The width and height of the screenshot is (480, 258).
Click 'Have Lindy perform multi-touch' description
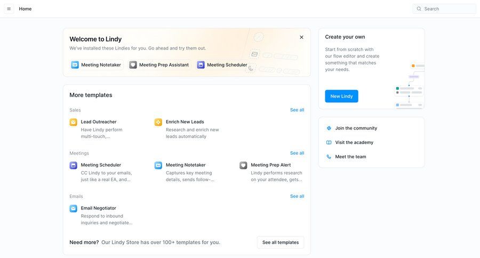pos(102,133)
